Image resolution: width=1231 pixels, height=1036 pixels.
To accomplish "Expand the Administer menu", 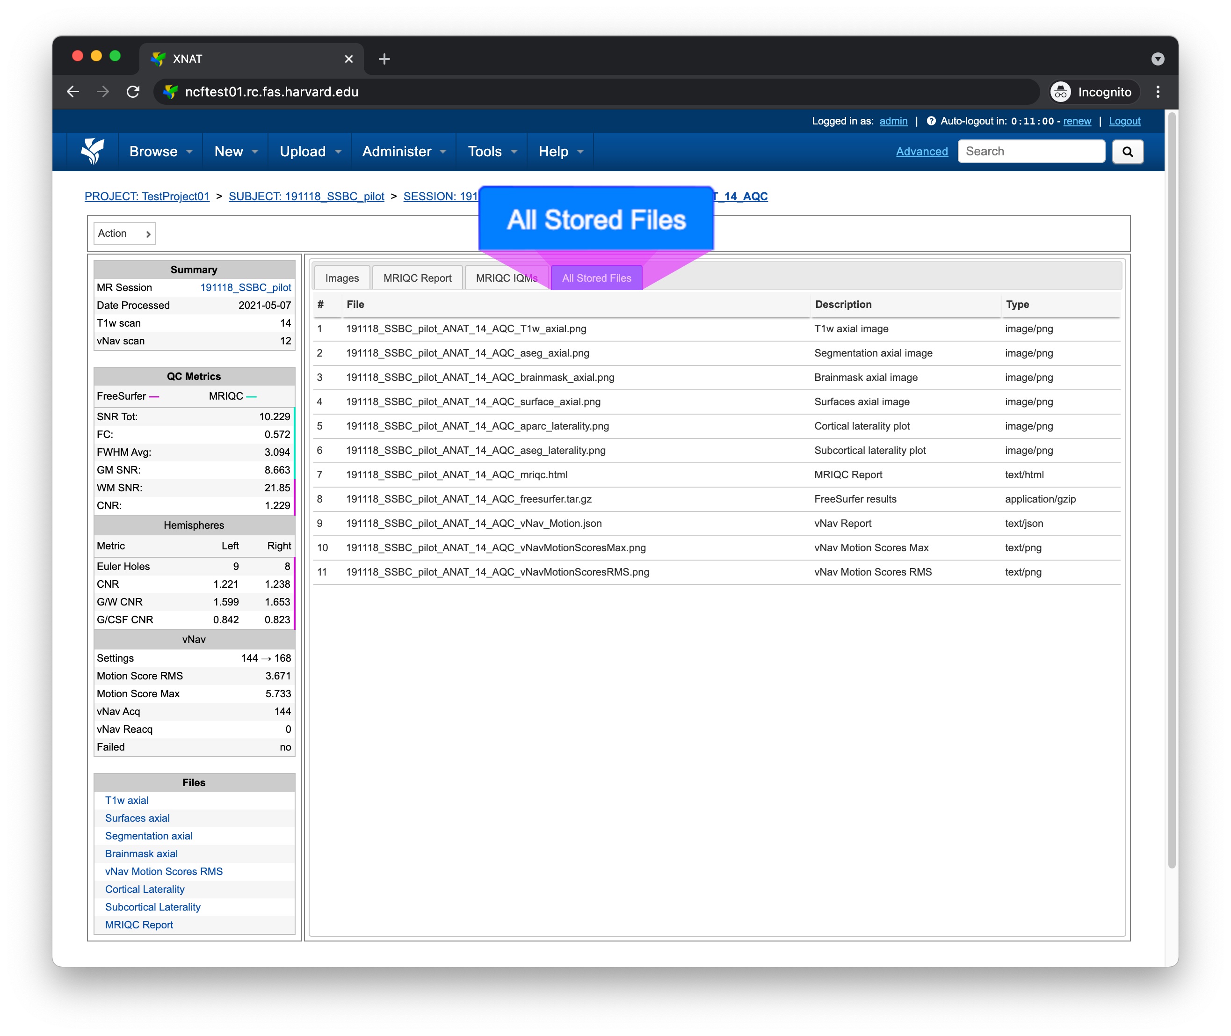I will pos(404,152).
